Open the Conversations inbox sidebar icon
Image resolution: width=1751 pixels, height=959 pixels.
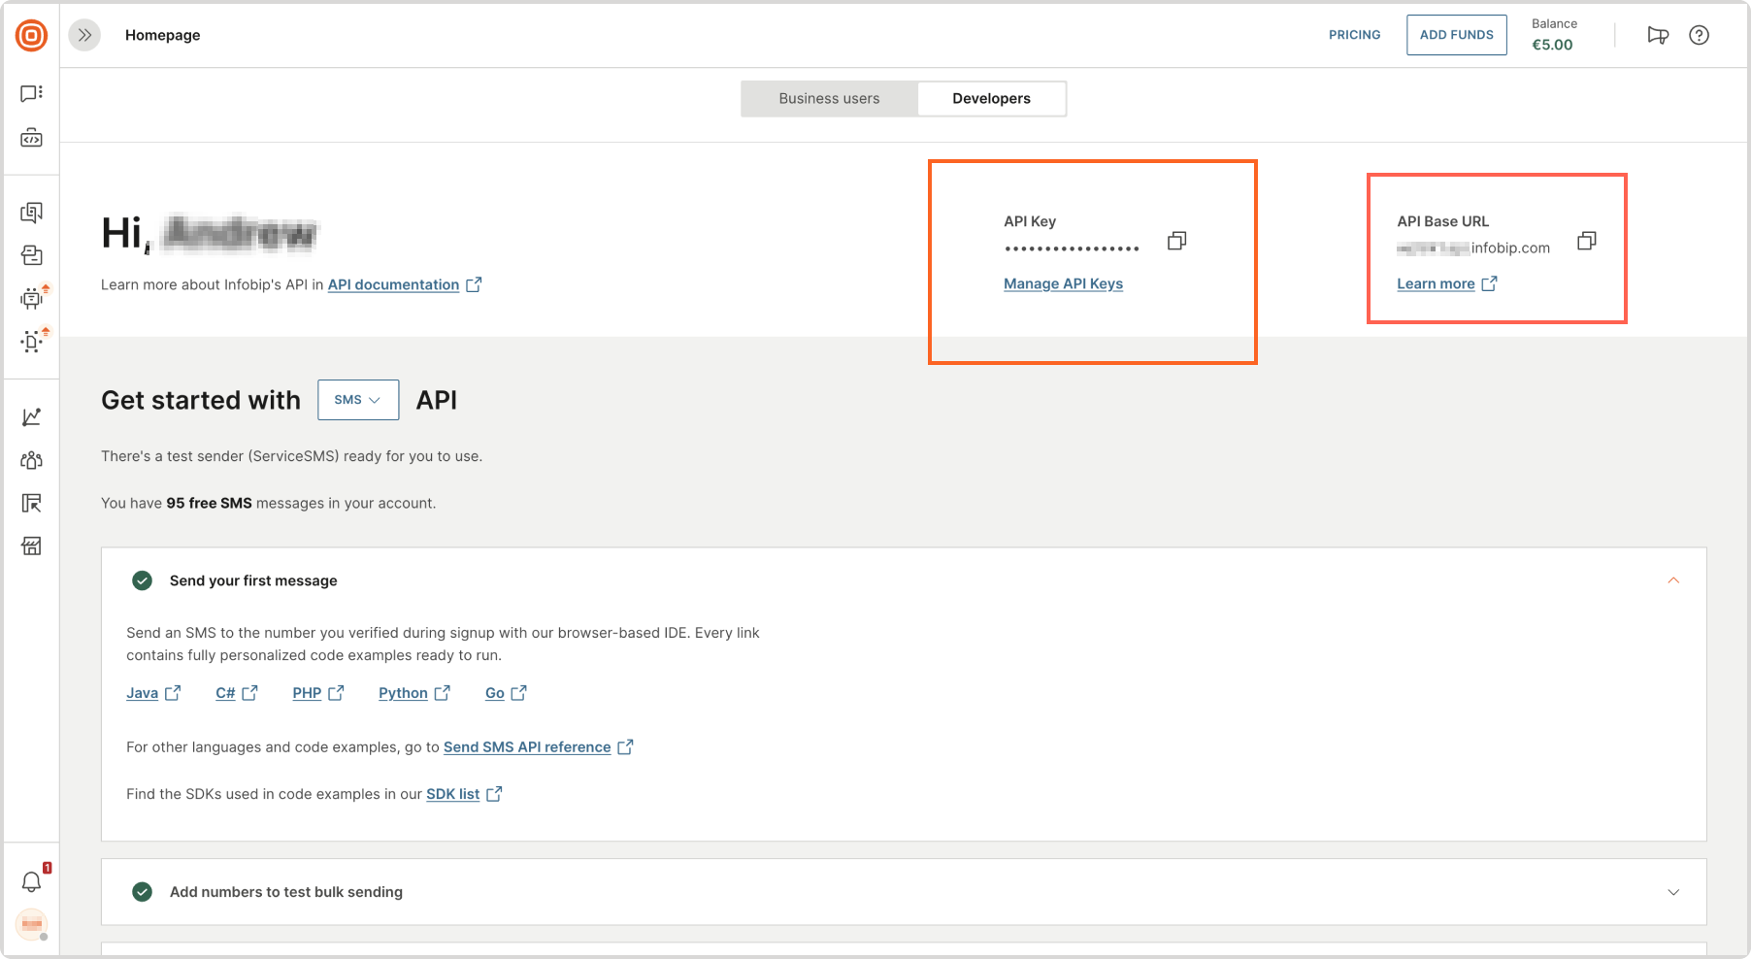pyautogui.click(x=31, y=255)
